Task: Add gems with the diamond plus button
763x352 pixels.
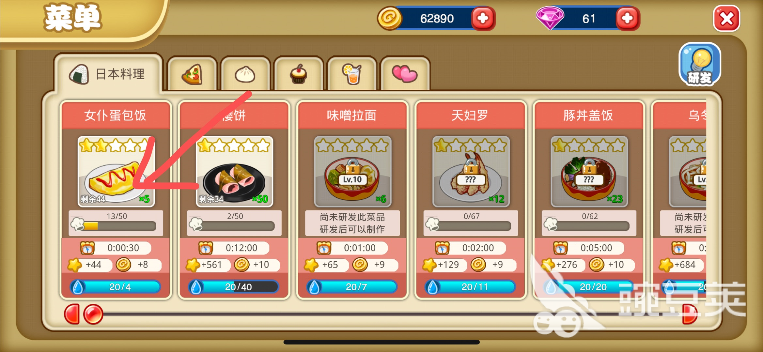Action: click(627, 18)
